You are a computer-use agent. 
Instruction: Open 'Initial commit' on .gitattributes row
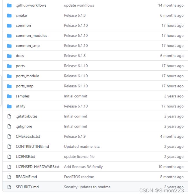click(x=75, y=116)
